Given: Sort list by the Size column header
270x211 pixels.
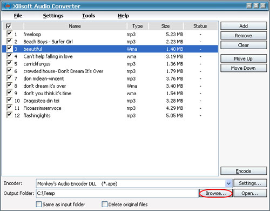Looking at the screenshot, I should point(166,26).
